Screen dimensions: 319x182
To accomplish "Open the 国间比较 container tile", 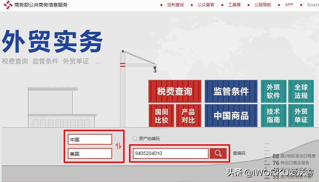I will coord(161,116).
